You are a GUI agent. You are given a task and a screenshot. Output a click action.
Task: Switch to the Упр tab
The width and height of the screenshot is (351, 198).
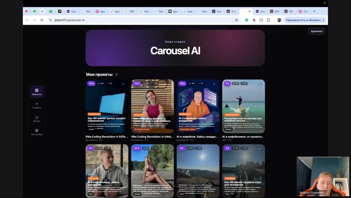pos(144,11)
